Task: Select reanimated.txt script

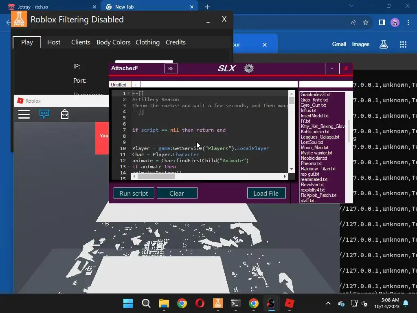Action: point(314,179)
